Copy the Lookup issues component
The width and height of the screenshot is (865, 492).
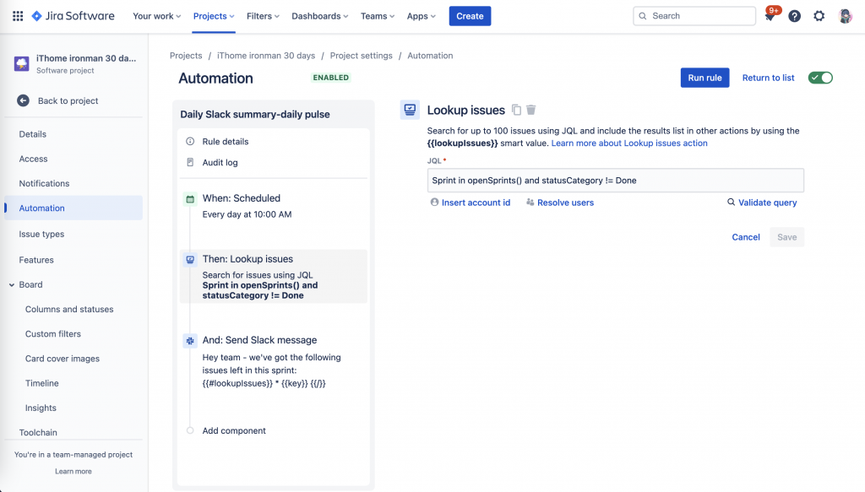[516, 110]
